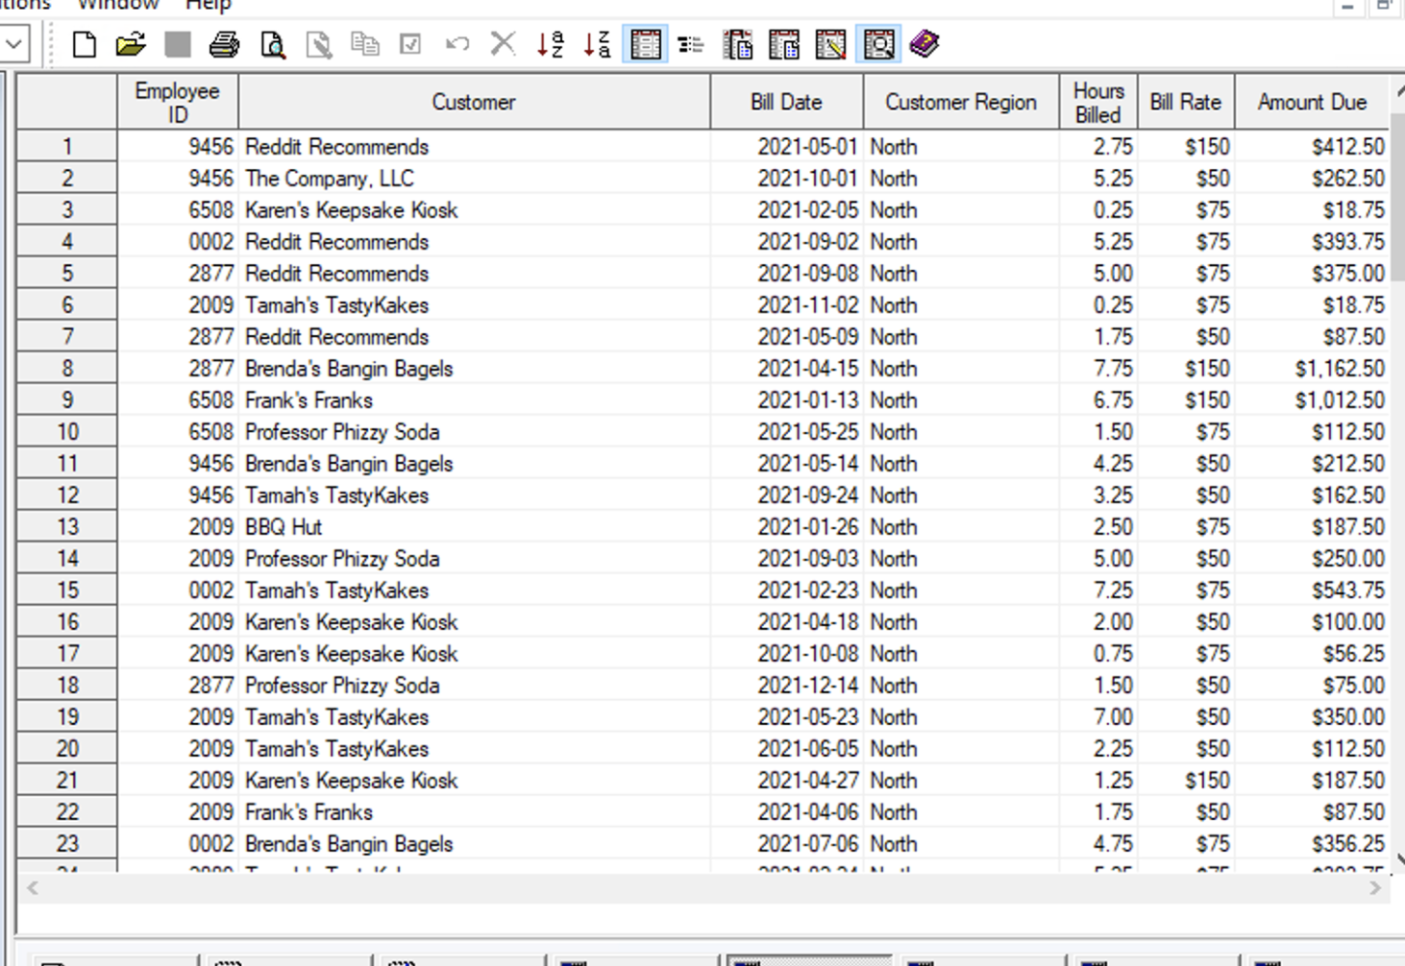Click the bill date '2021-07-06' cell
Viewport: 1405px width, 966px height.
point(787,844)
